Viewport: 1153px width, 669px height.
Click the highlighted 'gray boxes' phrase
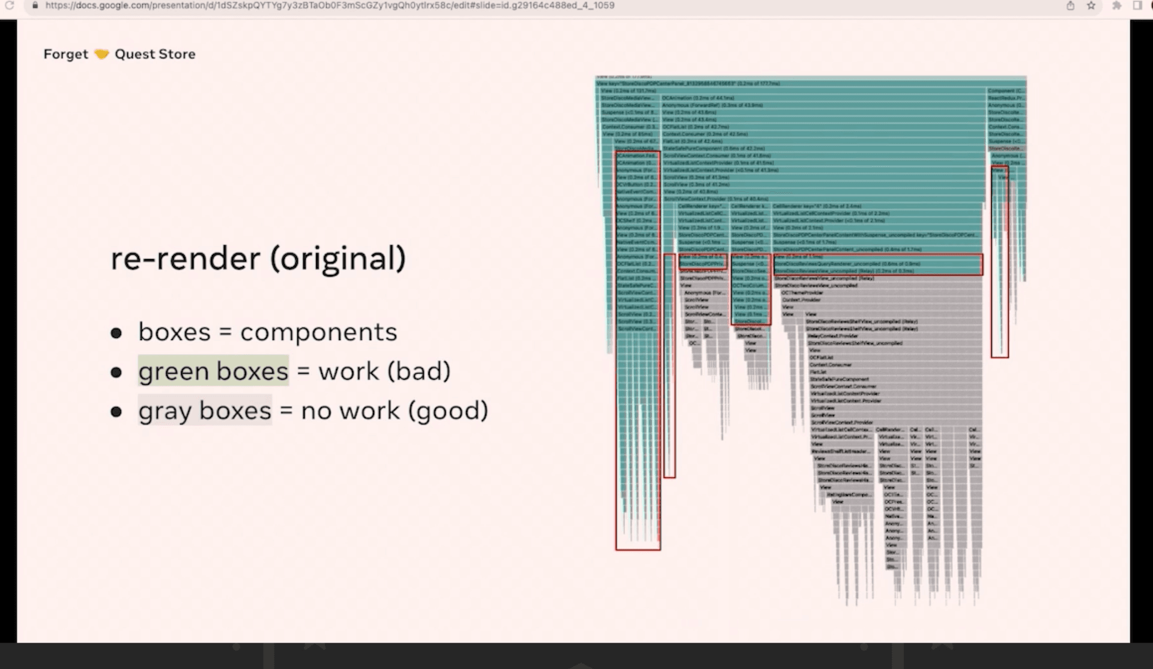pyautogui.click(x=205, y=410)
